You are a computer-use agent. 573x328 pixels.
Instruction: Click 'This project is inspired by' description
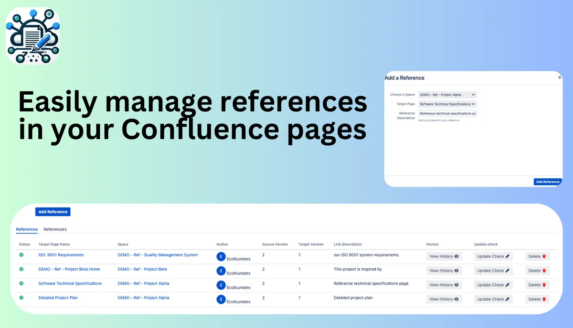(358, 269)
